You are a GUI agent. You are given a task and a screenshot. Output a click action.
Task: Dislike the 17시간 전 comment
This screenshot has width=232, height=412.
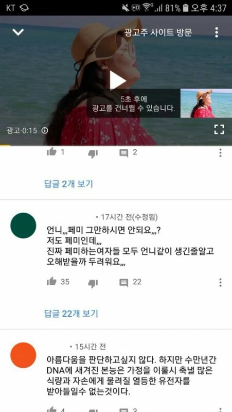[x=93, y=283]
